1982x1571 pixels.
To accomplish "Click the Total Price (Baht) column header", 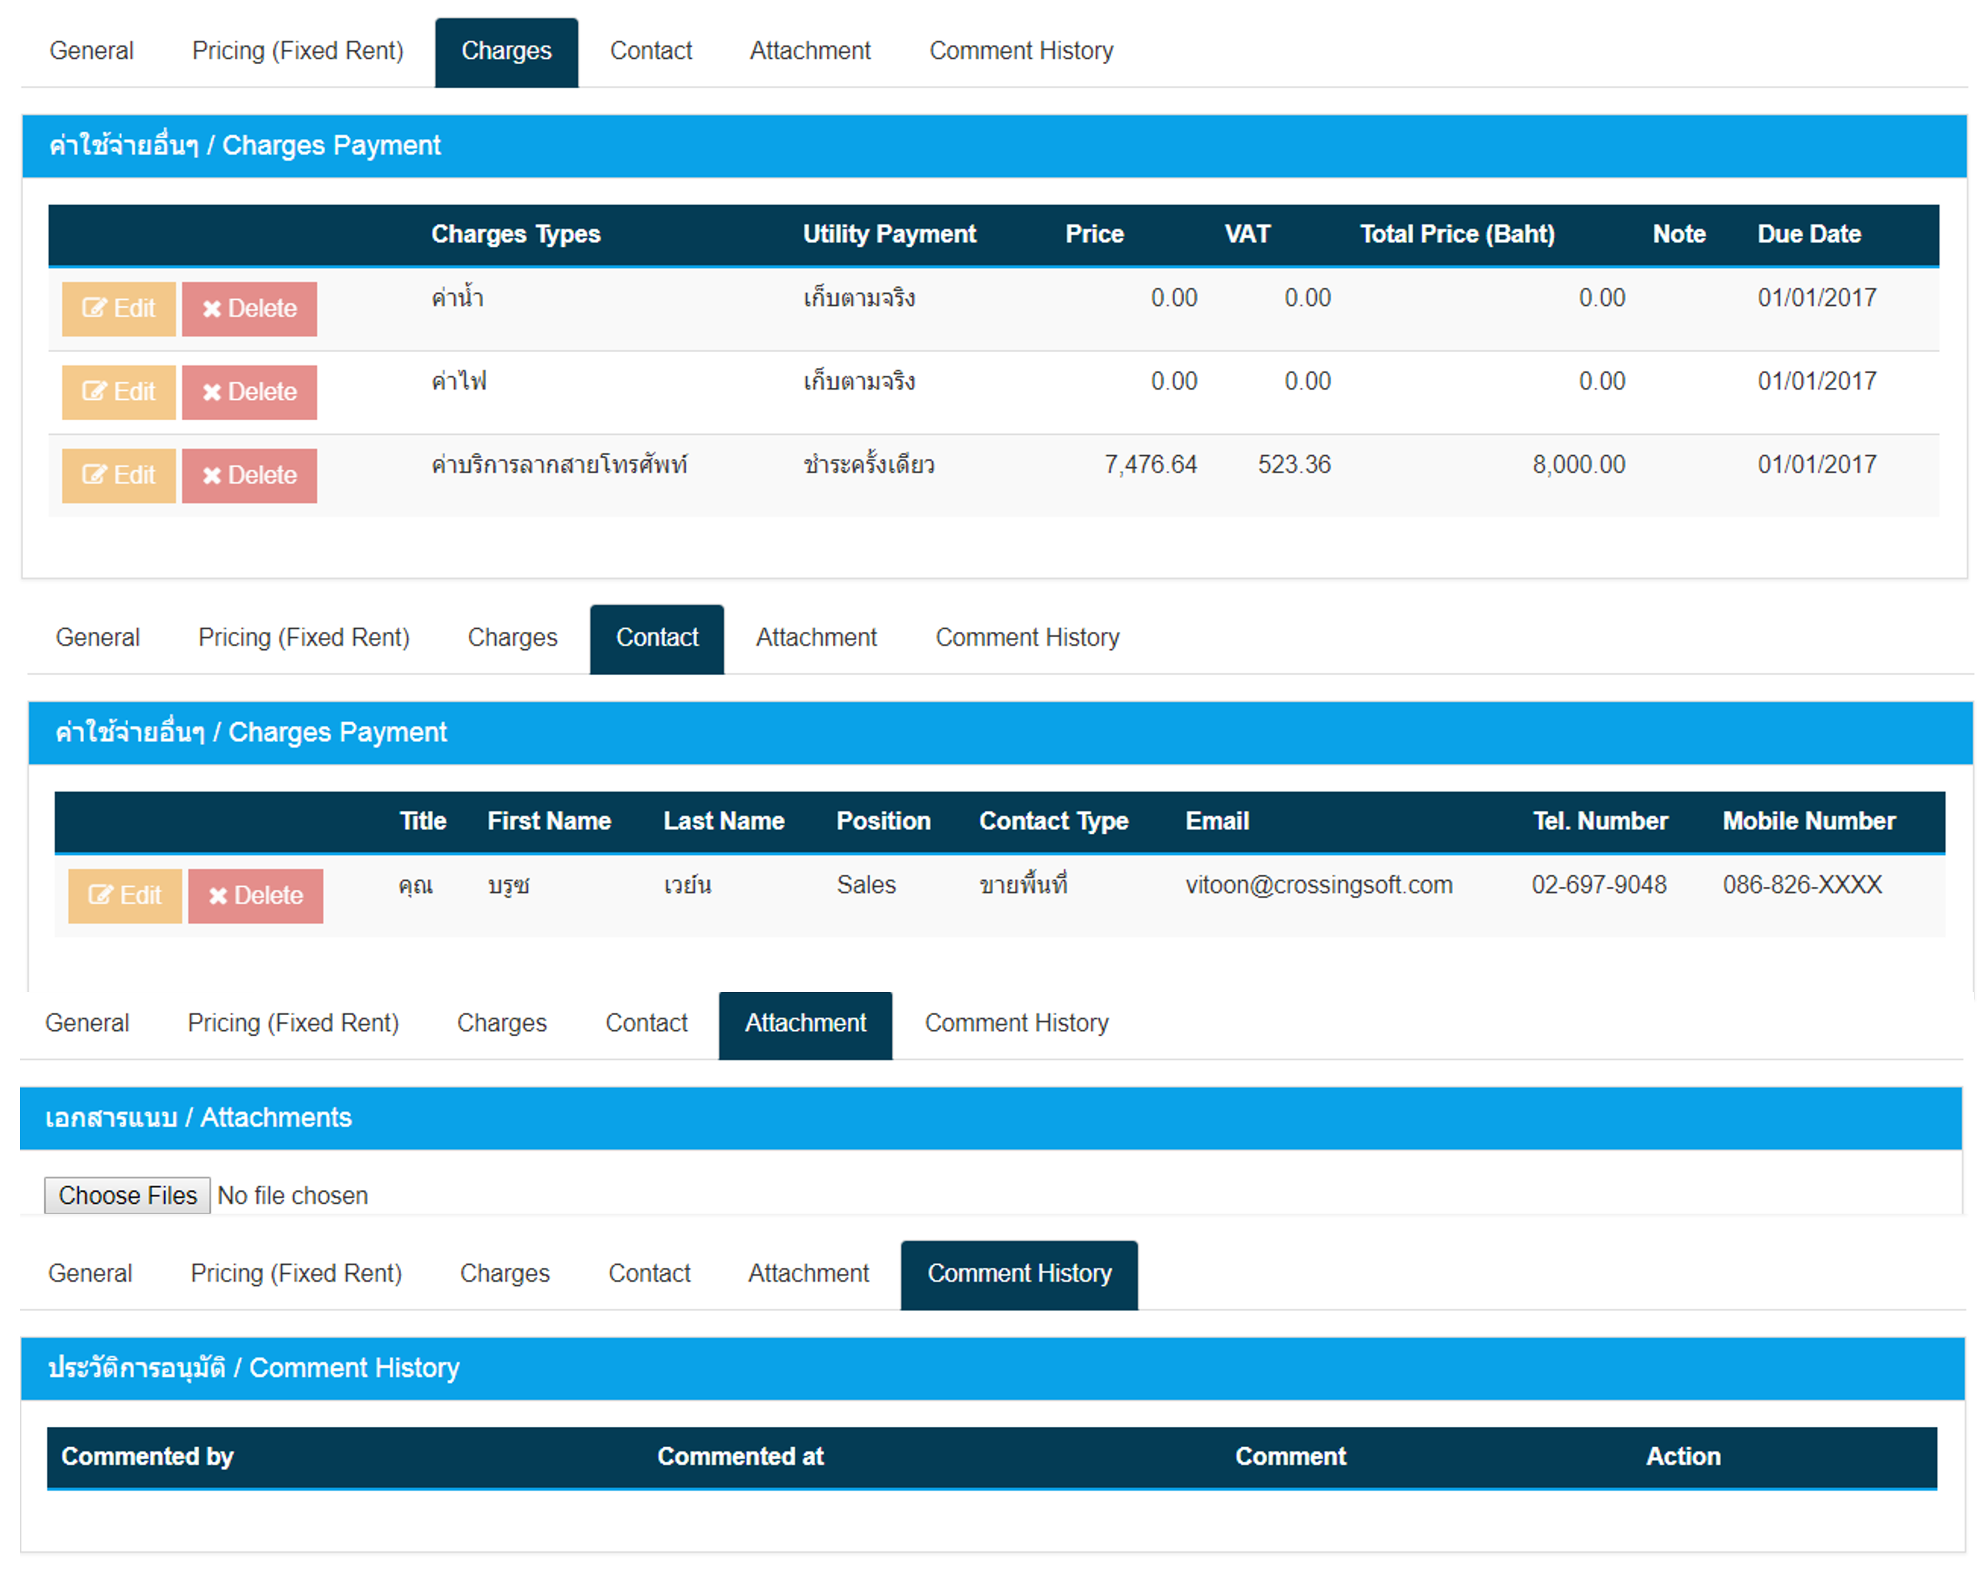I will point(1458,235).
